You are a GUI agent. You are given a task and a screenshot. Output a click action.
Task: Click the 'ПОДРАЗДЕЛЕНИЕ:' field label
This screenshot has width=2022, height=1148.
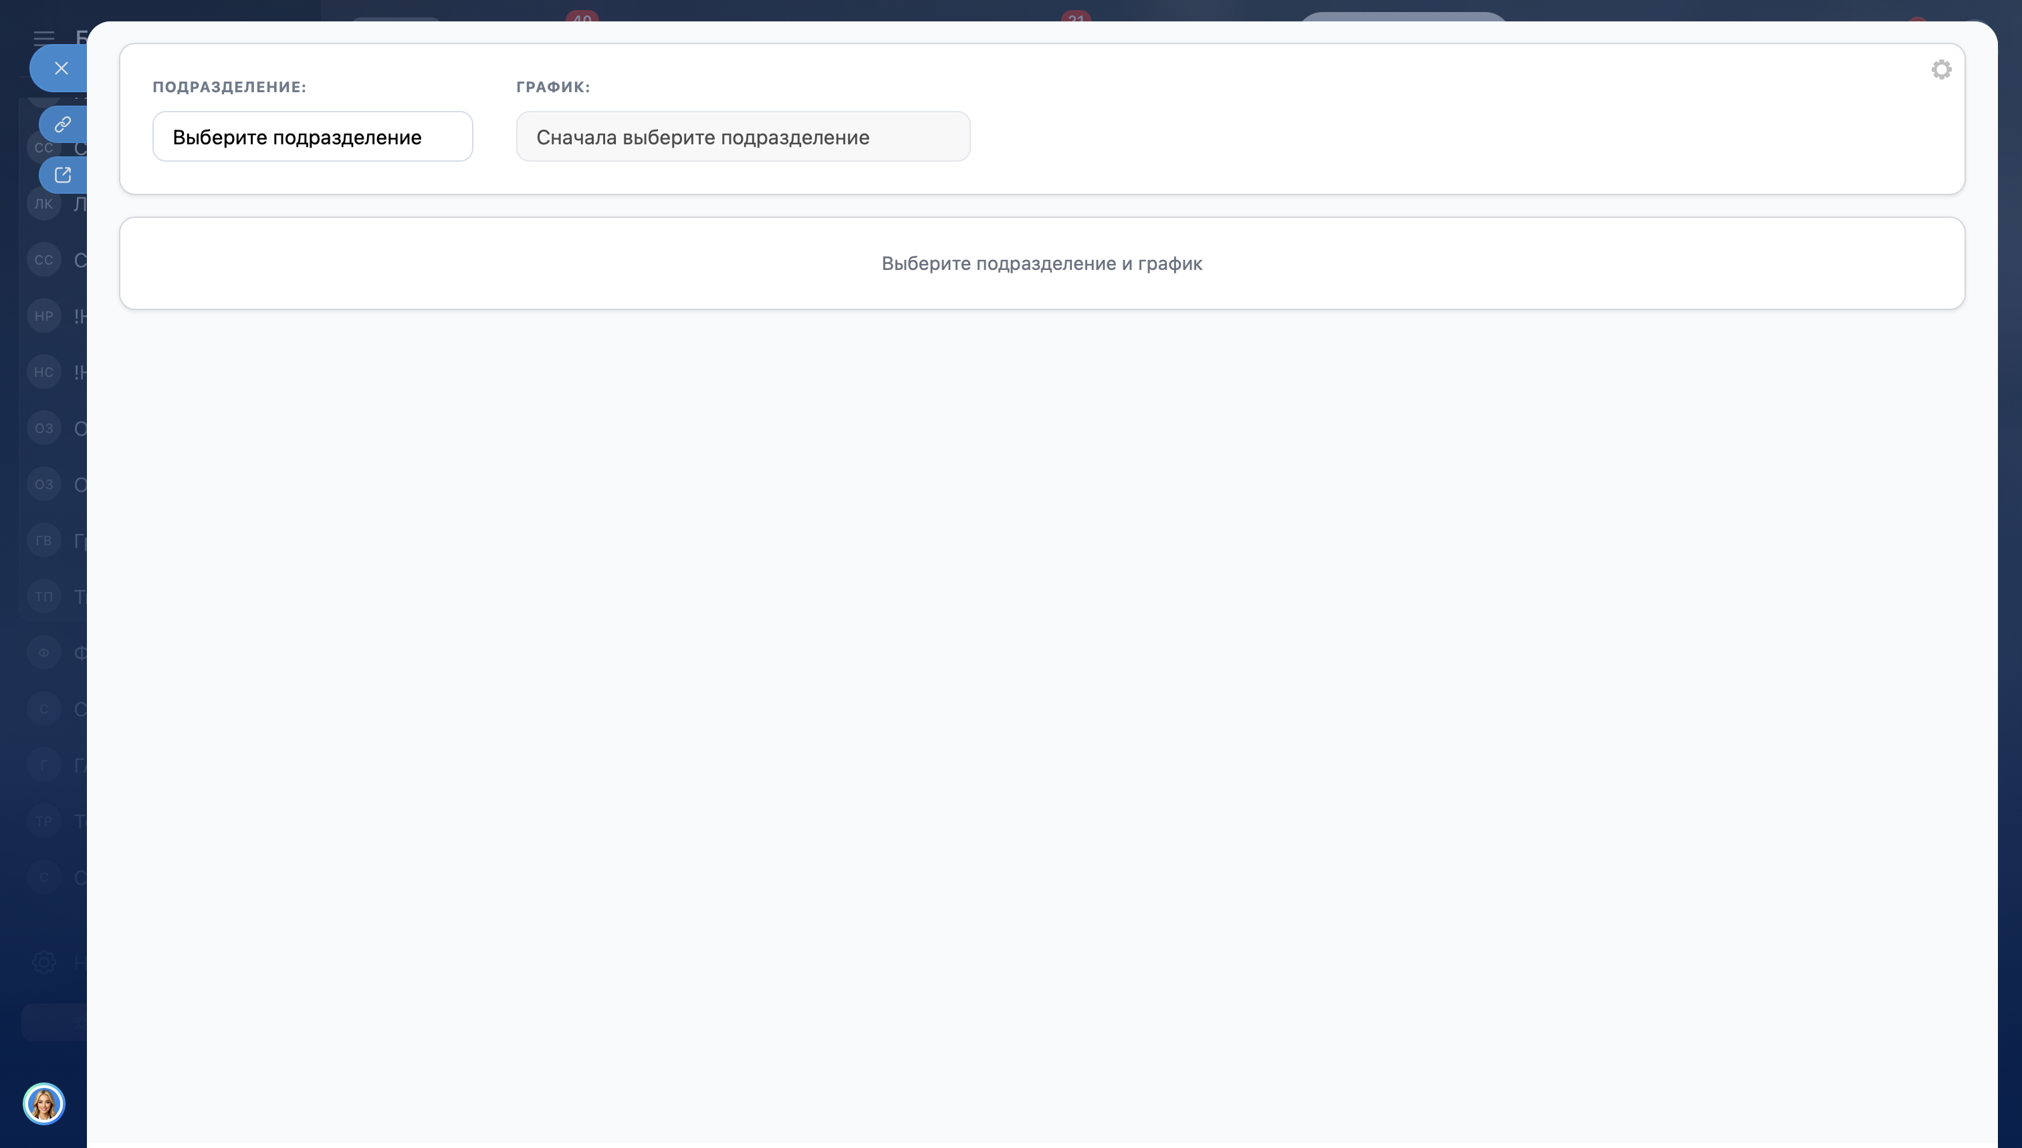click(x=229, y=87)
